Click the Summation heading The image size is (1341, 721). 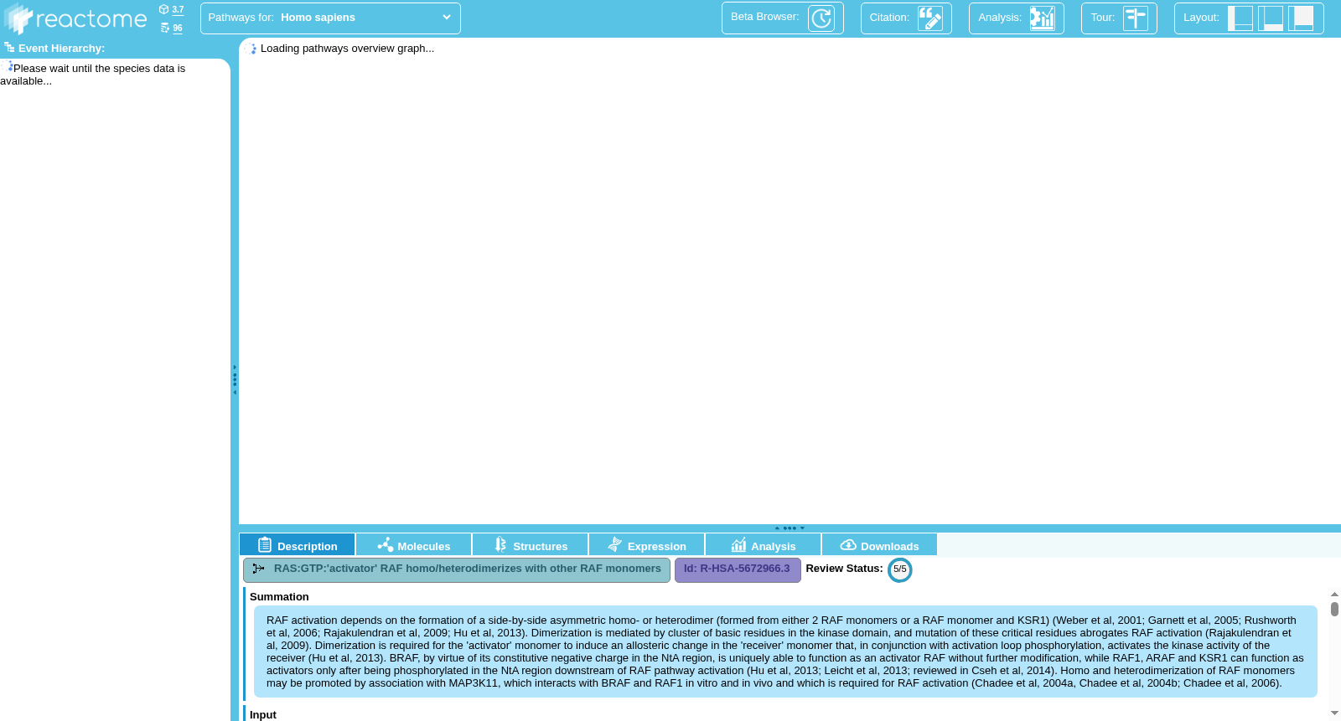(x=279, y=597)
